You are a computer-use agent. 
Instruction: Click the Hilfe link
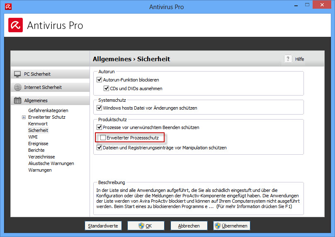tap(299, 59)
